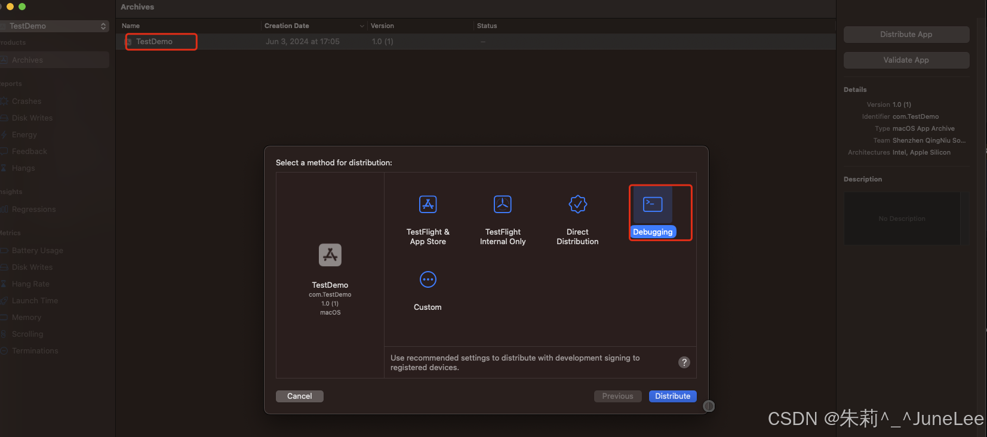Select Archives in sidebar

coord(54,60)
